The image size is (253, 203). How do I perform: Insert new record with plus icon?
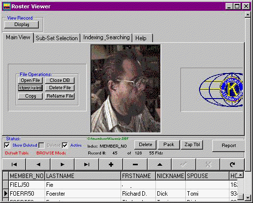(111, 164)
